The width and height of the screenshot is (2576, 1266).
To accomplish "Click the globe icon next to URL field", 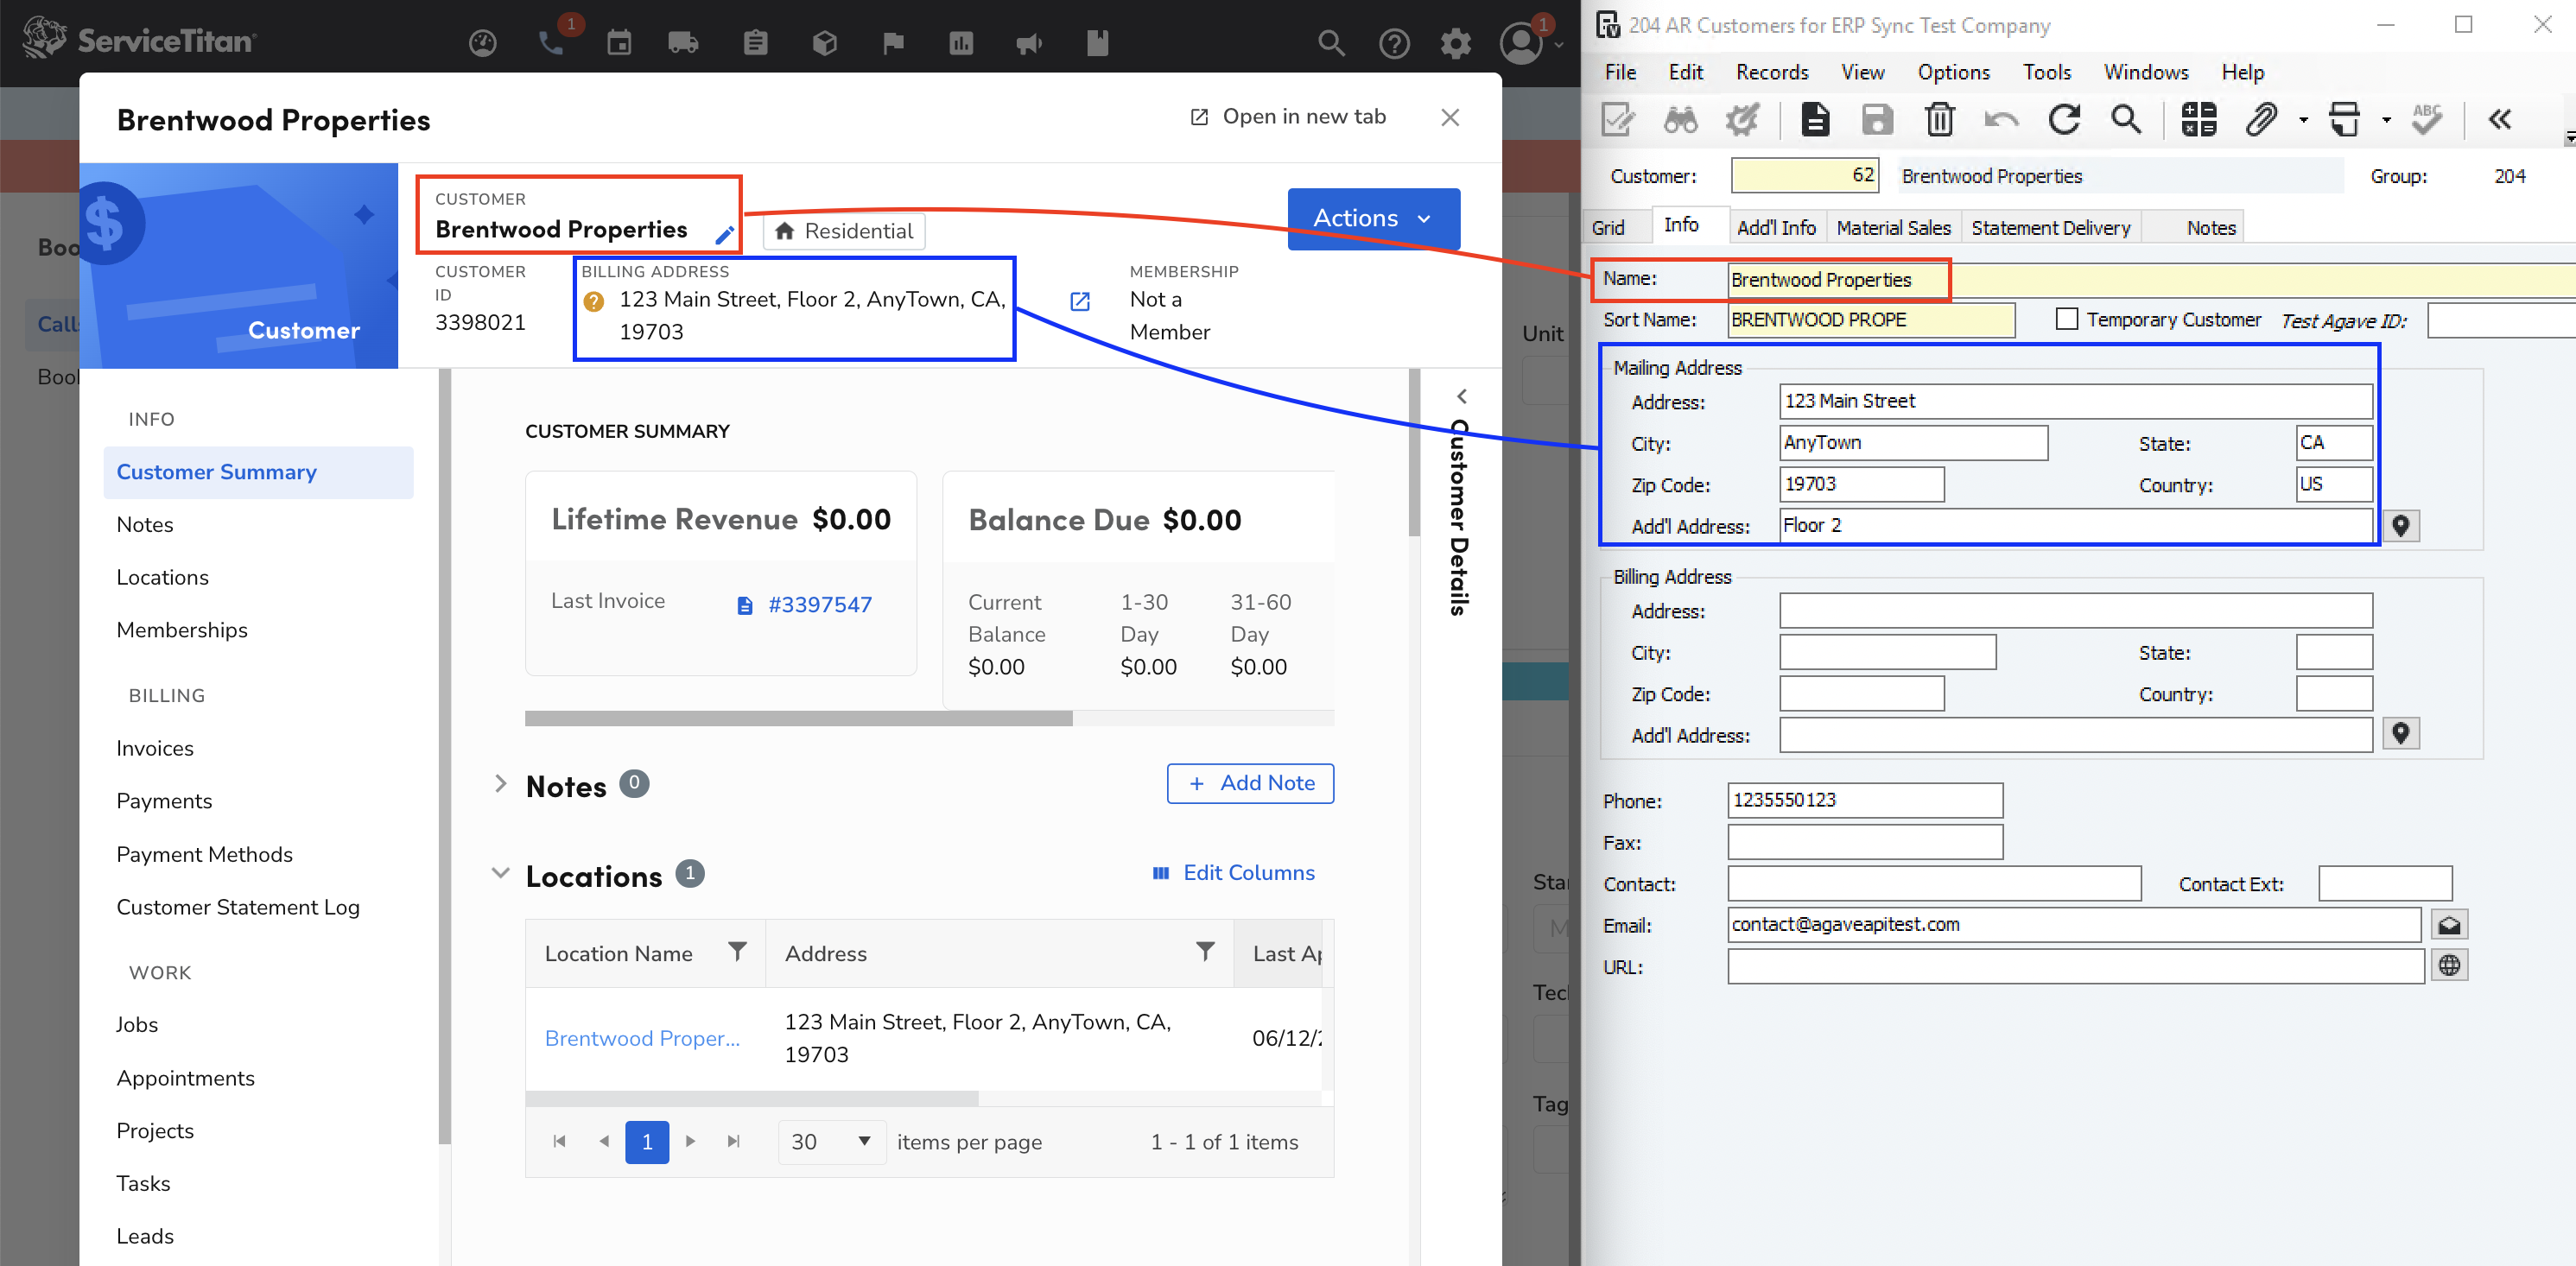I will [2449, 966].
